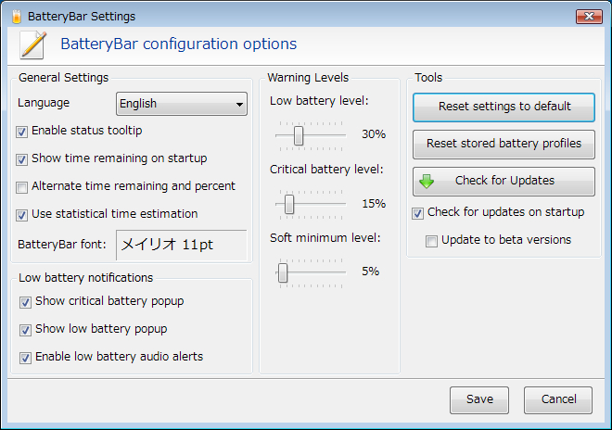Disable Show time remaining on startup

pos(22,159)
